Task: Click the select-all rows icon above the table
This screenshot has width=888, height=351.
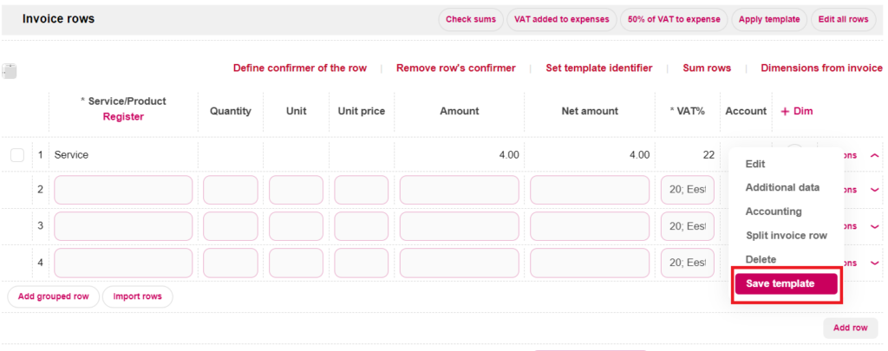Action: tap(10, 72)
